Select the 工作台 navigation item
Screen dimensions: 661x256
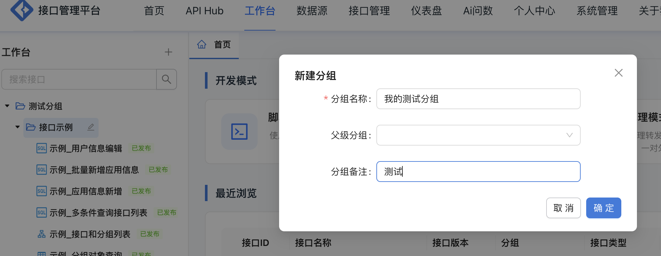pos(260,11)
